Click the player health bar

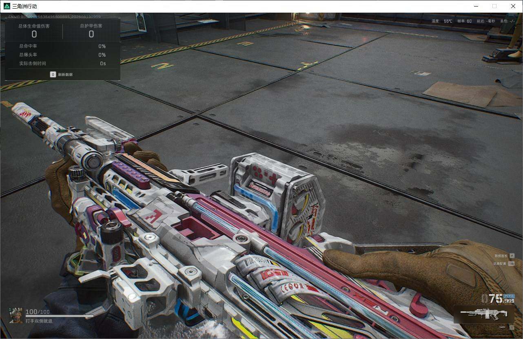pyautogui.click(x=60, y=316)
